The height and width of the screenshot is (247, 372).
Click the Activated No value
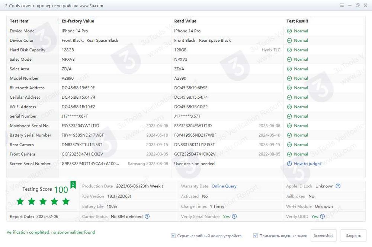tap(205, 196)
